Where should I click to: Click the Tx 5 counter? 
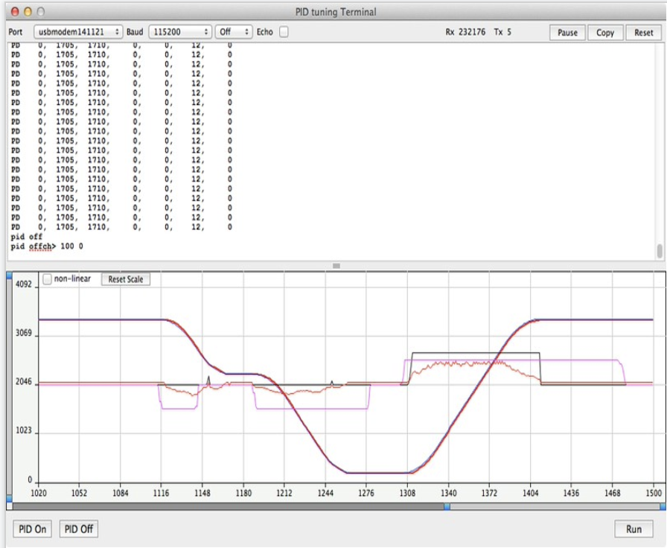click(x=502, y=32)
